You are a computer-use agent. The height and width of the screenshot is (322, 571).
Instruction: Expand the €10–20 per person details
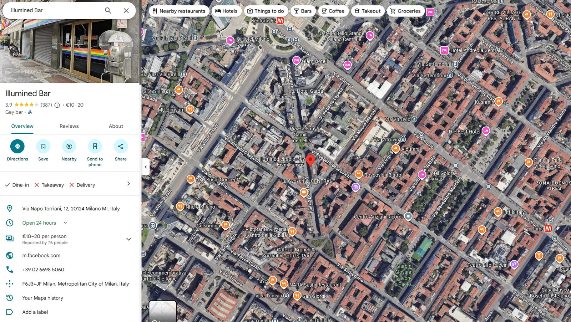(x=128, y=239)
